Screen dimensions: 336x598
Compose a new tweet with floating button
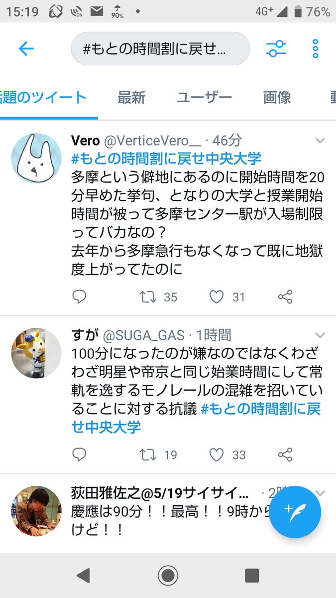295,512
